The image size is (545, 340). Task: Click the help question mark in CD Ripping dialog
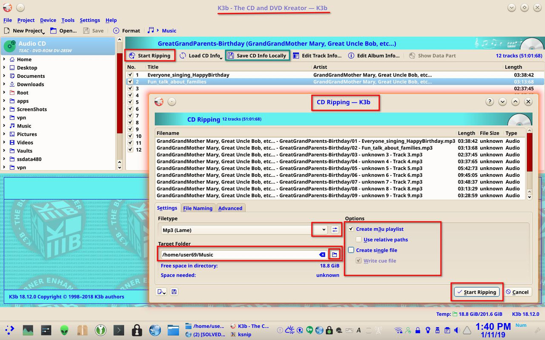coord(490,102)
